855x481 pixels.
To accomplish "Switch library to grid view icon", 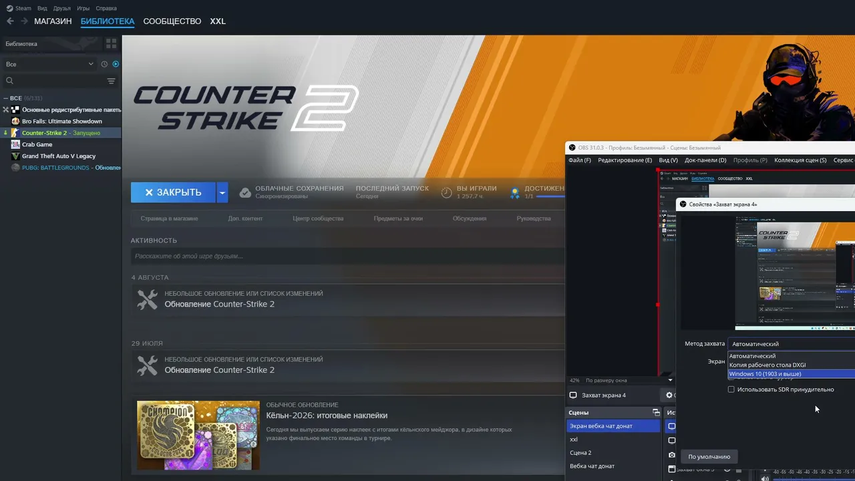I will pos(111,43).
